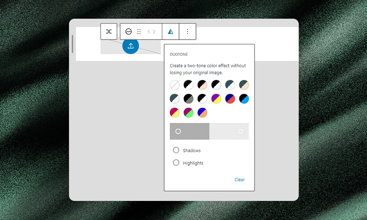Open the Duotone filter triangle icon
This screenshot has width=367, height=220.
170,32
